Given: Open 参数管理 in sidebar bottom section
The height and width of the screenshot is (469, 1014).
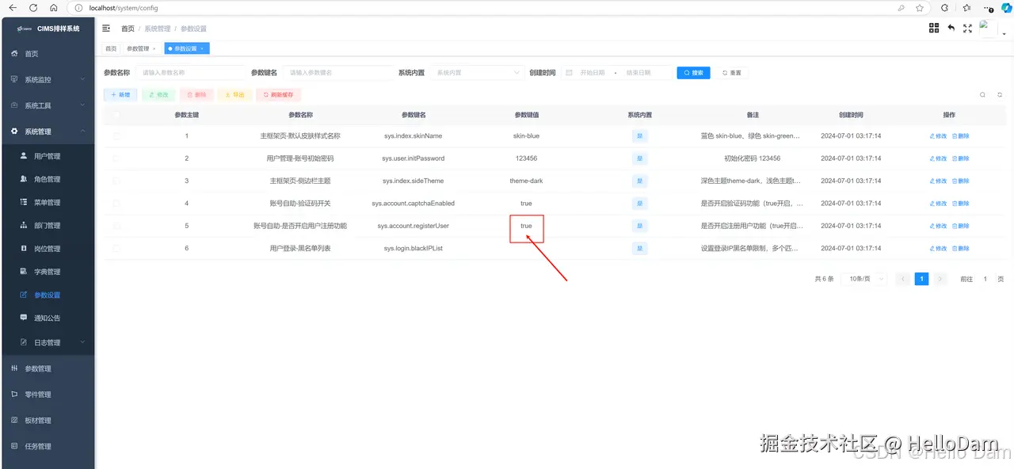Looking at the screenshot, I should (48, 368).
